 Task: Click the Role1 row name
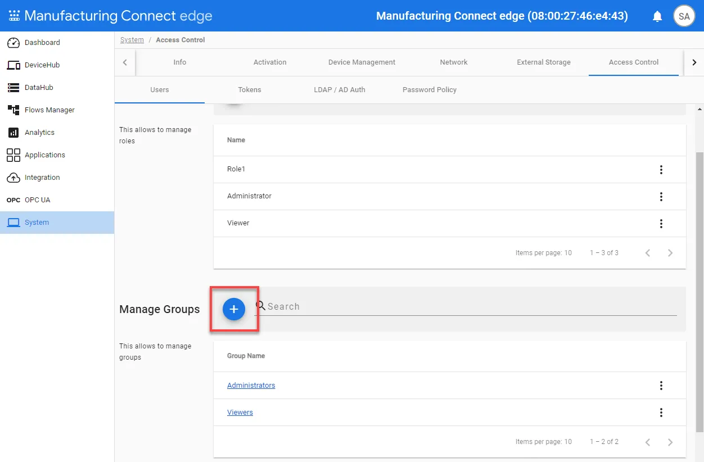[x=236, y=169]
